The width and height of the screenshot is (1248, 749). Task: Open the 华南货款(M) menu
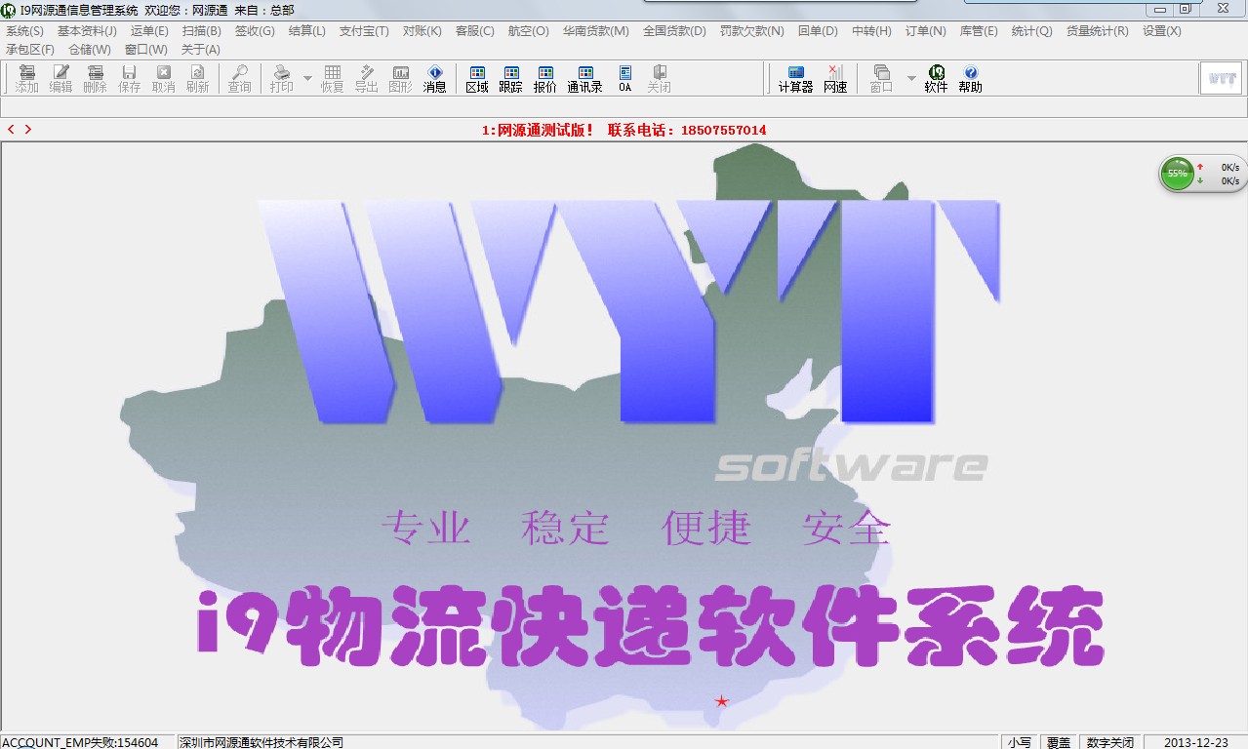595,31
